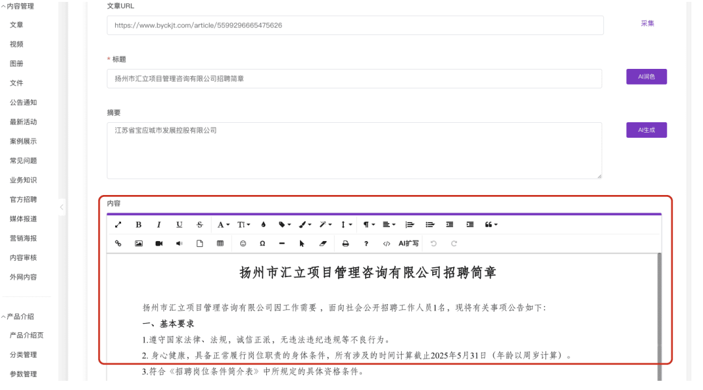Viewport: 703px width, 390px height.
Task: Open 内容审核 in the sidebar
Action: click(x=23, y=258)
